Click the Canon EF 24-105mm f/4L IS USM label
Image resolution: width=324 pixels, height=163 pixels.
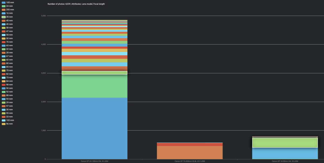tap(94, 161)
